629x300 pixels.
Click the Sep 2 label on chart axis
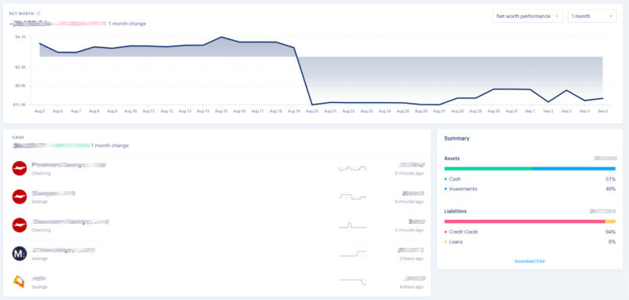pos(548,111)
